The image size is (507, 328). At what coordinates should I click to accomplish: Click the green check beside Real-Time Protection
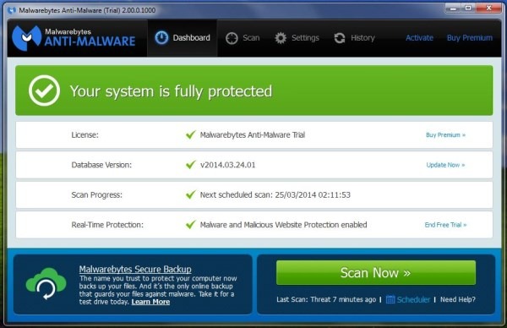click(x=191, y=225)
